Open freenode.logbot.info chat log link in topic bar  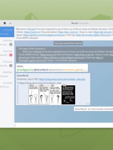point(93,35)
